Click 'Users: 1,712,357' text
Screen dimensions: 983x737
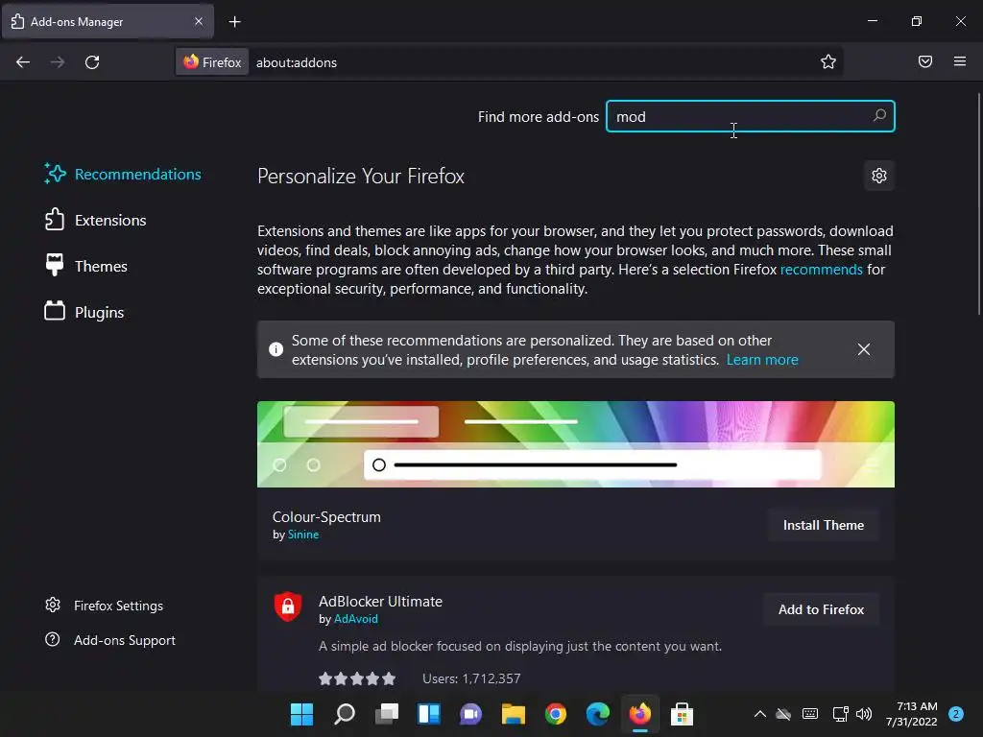point(471,678)
